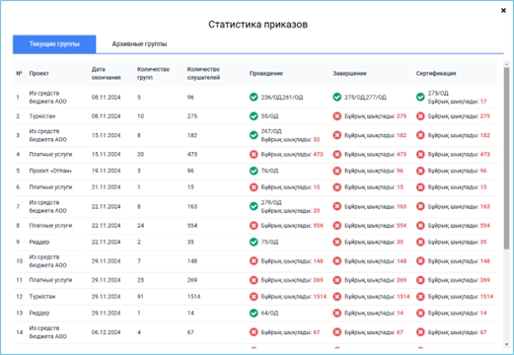Click date 19.11.2024 in row 5
514x355 pixels.
106,171
